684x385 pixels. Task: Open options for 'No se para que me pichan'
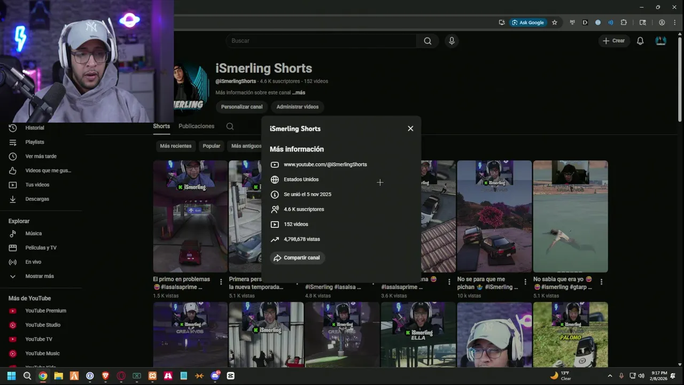525,282
